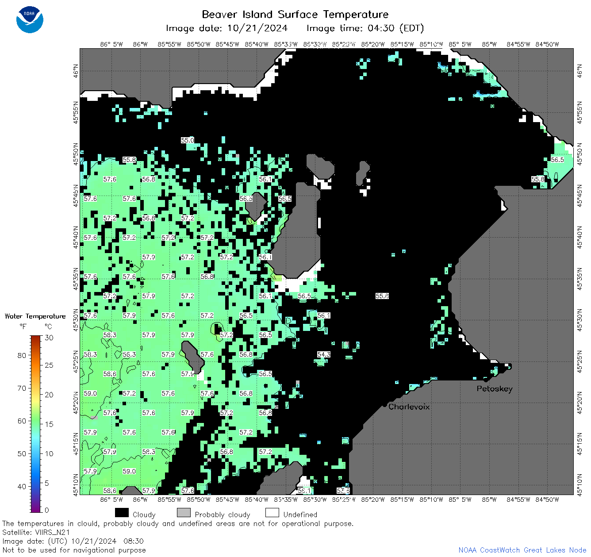591x557 pixels.
Task: Click the Charlevoix location dot marker
Action: (x=384, y=405)
